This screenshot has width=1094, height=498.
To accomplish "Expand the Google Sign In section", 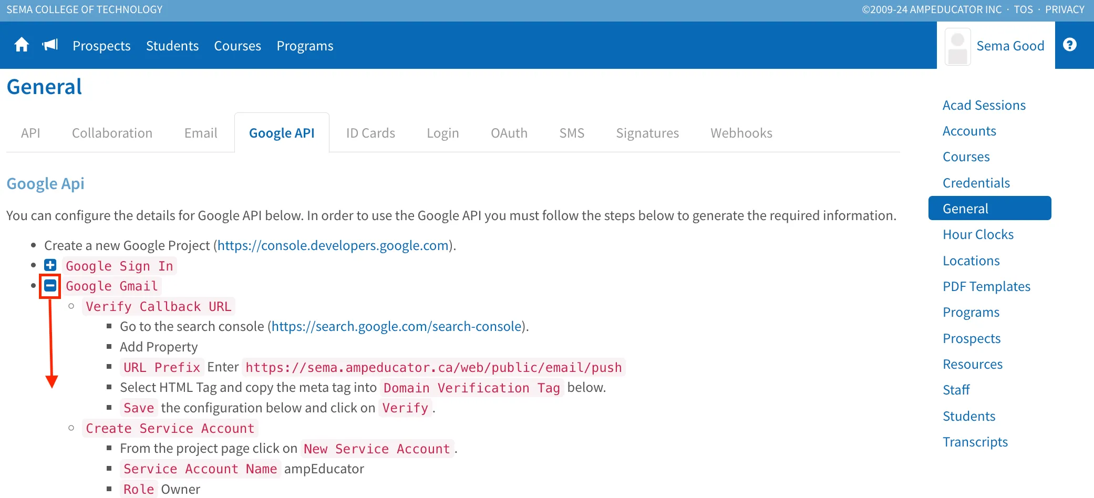I will pyautogui.click(x=50, y=265).
